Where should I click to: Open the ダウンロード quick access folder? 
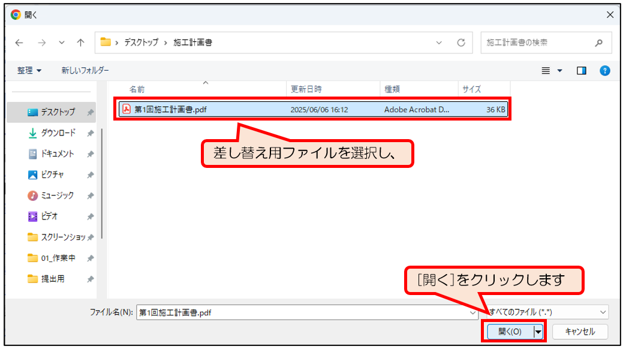click(58, 133)
